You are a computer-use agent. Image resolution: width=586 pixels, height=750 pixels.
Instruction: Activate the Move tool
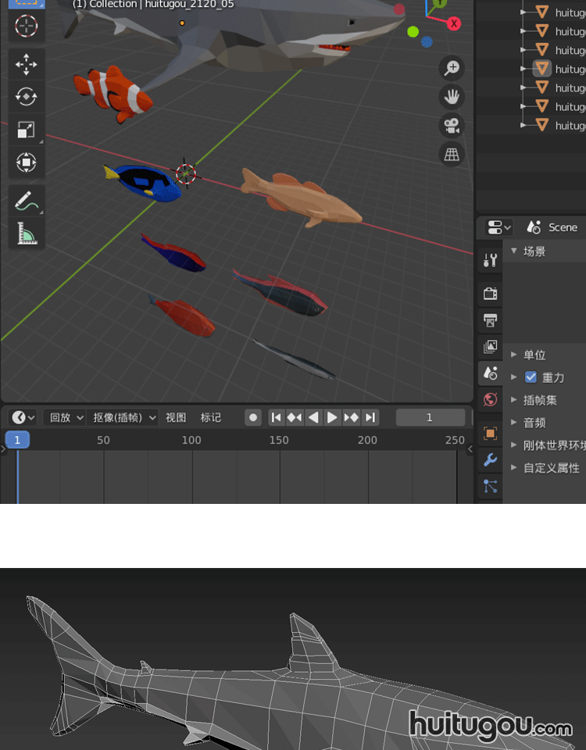click(26, 64)
